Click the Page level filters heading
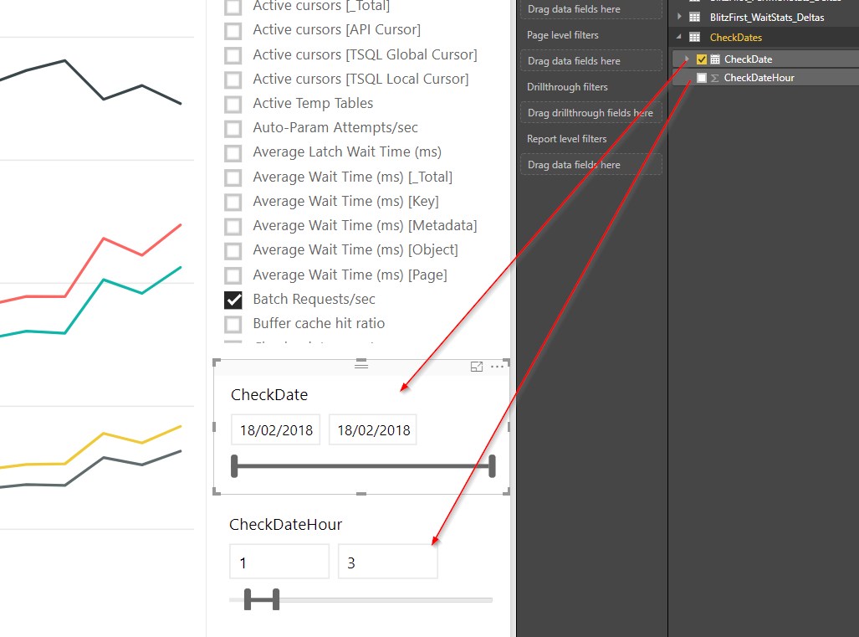This screenshot has height=637, width=859. point(563,35)
